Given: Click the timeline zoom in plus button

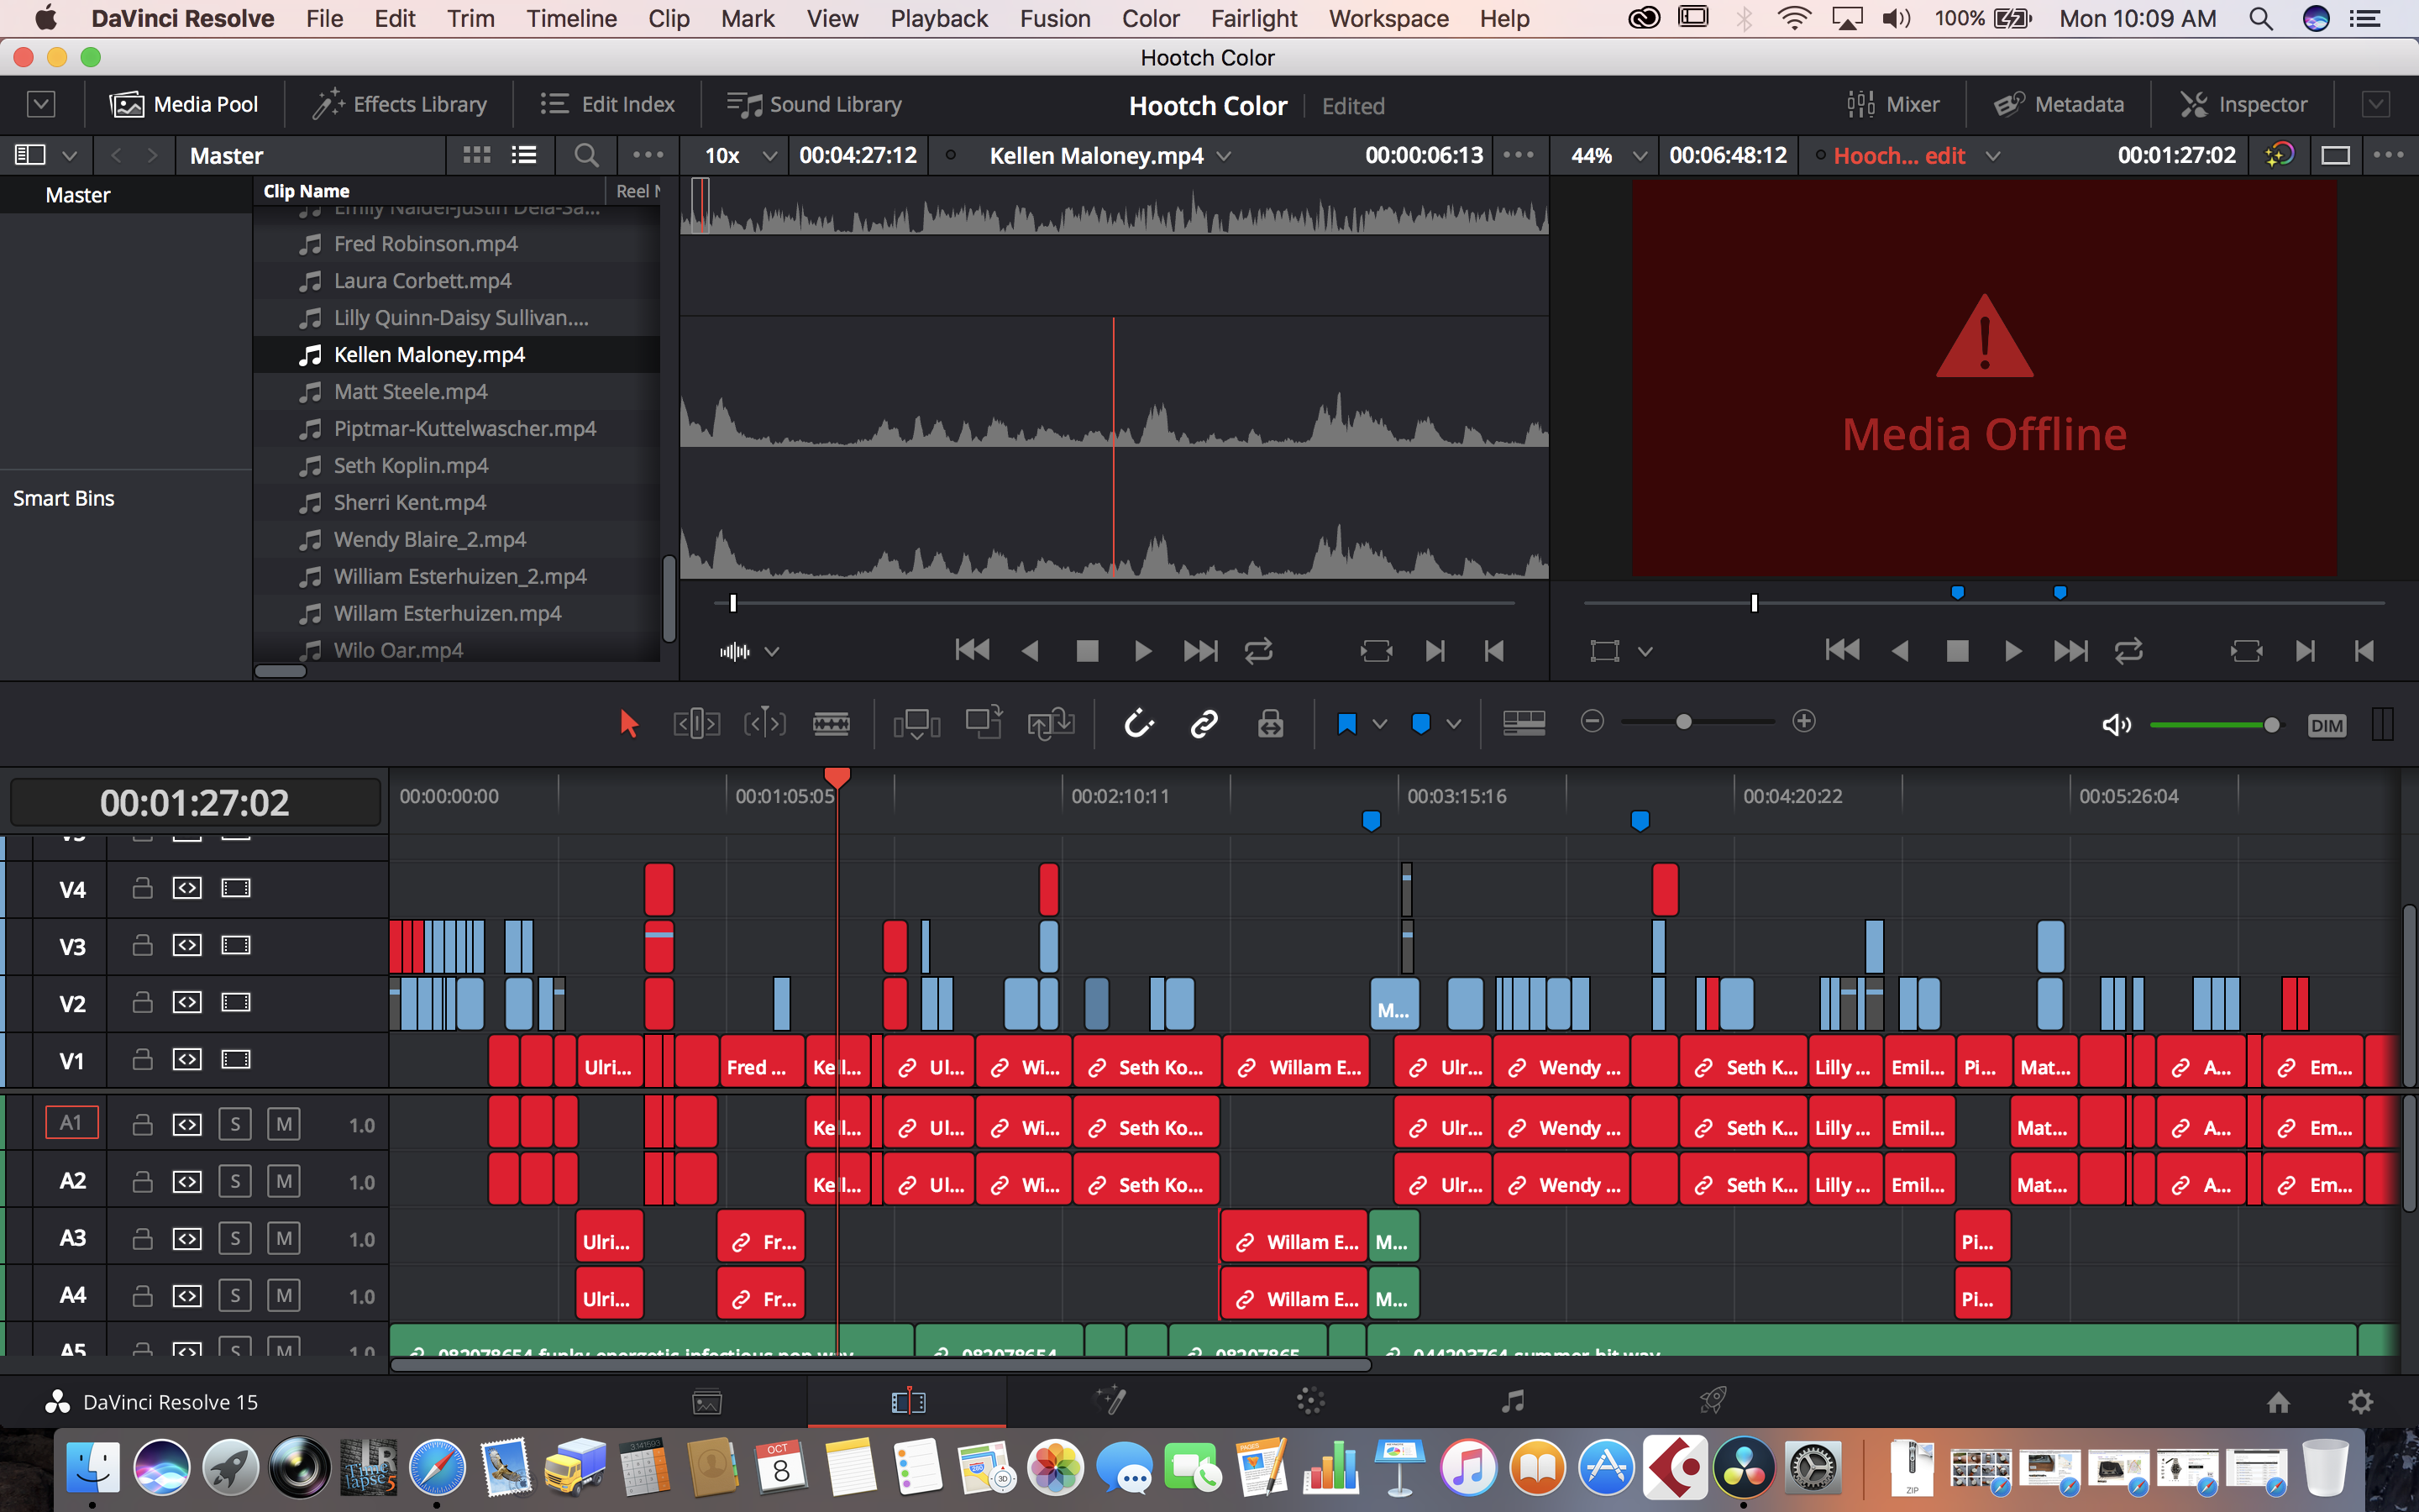Looking at the screenshot, I should tap(1804, 721).
